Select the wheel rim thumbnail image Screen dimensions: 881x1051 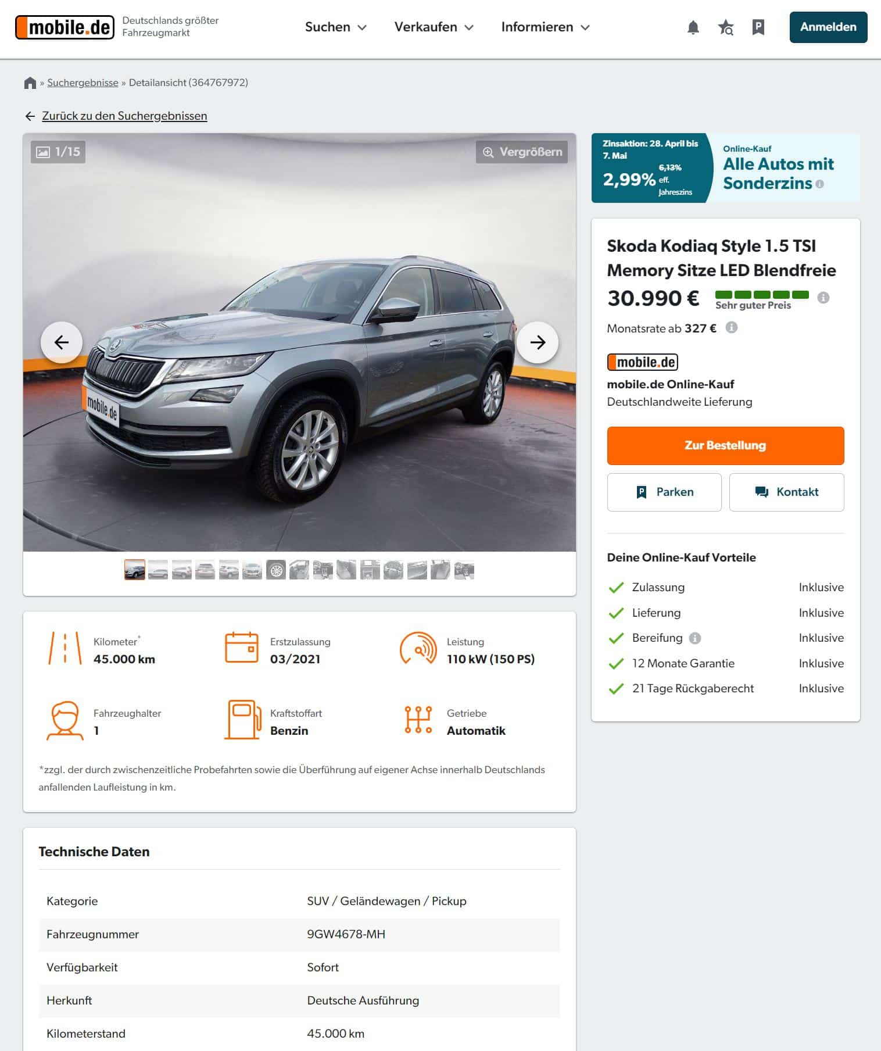[x=276, y=570]
